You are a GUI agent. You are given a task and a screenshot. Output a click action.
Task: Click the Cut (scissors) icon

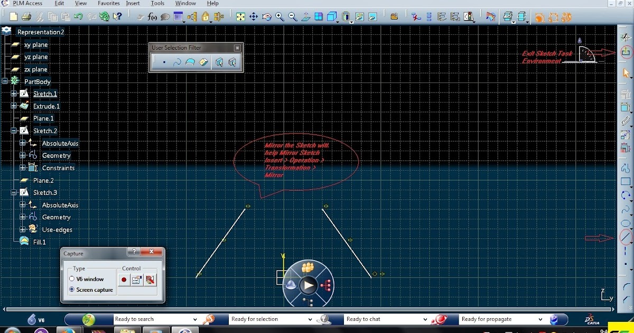pos(39,16)
